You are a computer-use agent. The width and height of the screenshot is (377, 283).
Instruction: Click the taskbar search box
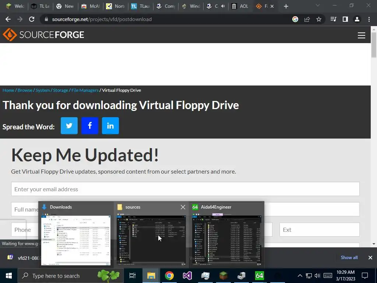coord(70,276)
